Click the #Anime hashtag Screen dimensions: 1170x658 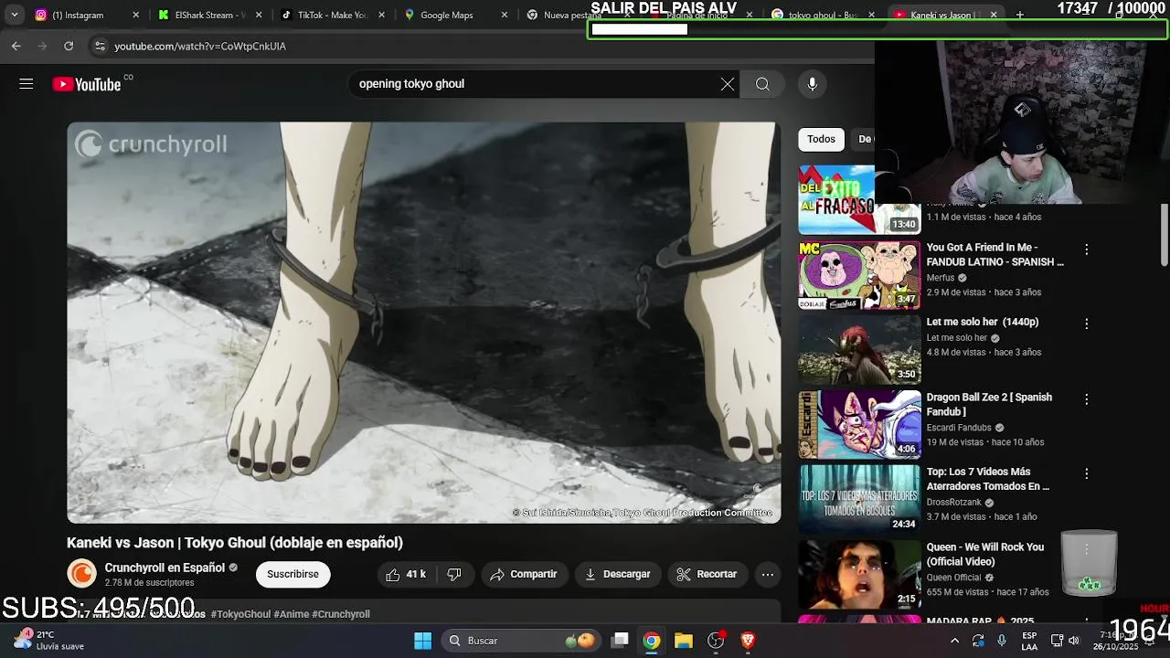(x=291, y=614)
